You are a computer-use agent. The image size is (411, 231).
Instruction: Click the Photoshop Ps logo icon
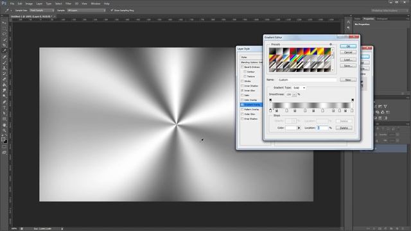[4, 3]
